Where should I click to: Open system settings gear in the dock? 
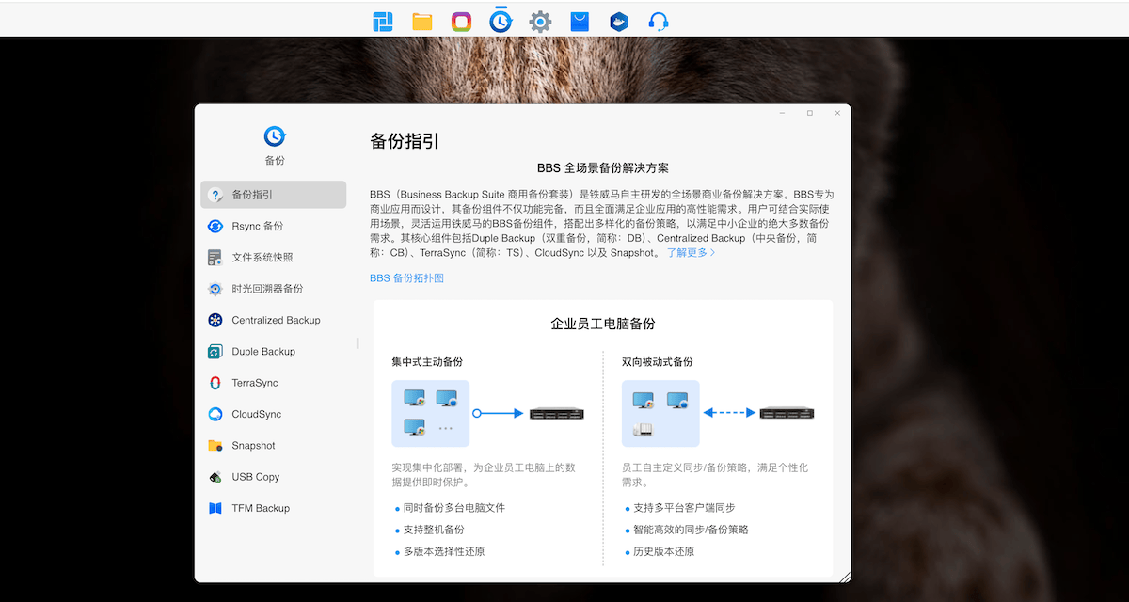pos(539,20)
